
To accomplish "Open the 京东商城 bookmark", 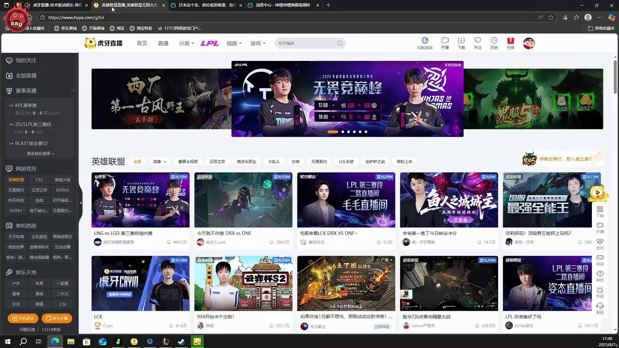I will [65, 29].
